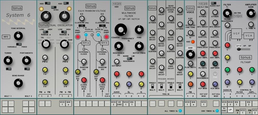Click the BEND RANGE knob
The width and height of the screenshot is (258, 115).
(x=18, y=83)
